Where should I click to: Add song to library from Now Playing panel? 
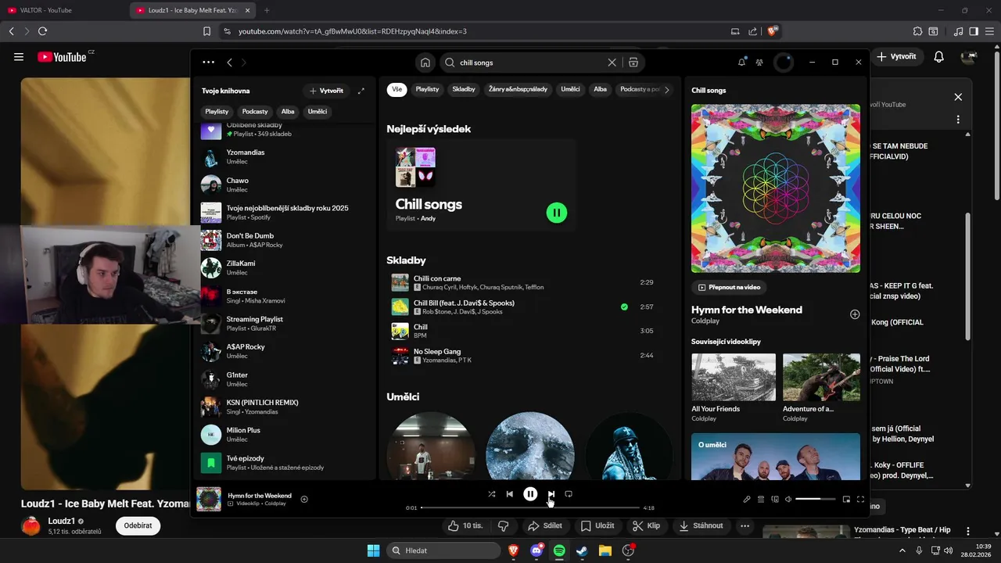855,314
